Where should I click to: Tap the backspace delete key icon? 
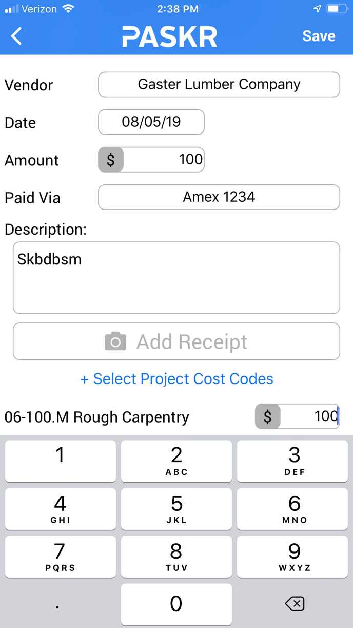[x=295, y=604]
